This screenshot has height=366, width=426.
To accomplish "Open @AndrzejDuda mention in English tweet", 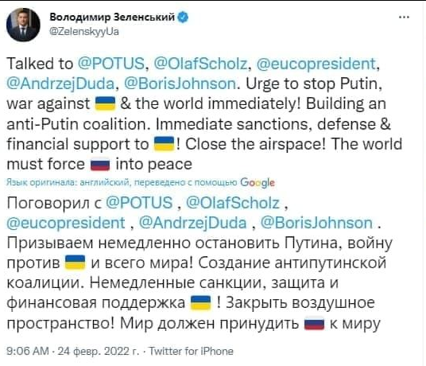I will (60, 84).
